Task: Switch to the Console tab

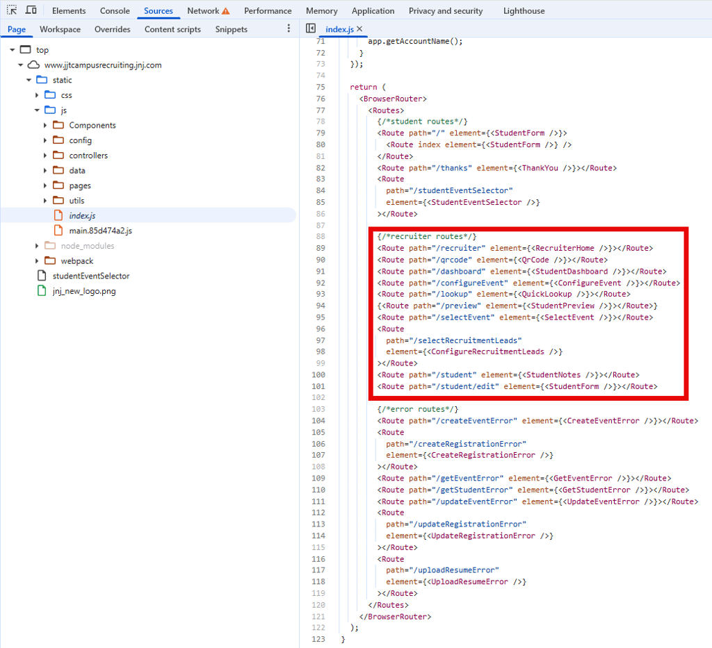Action: [x=115, y=11]
